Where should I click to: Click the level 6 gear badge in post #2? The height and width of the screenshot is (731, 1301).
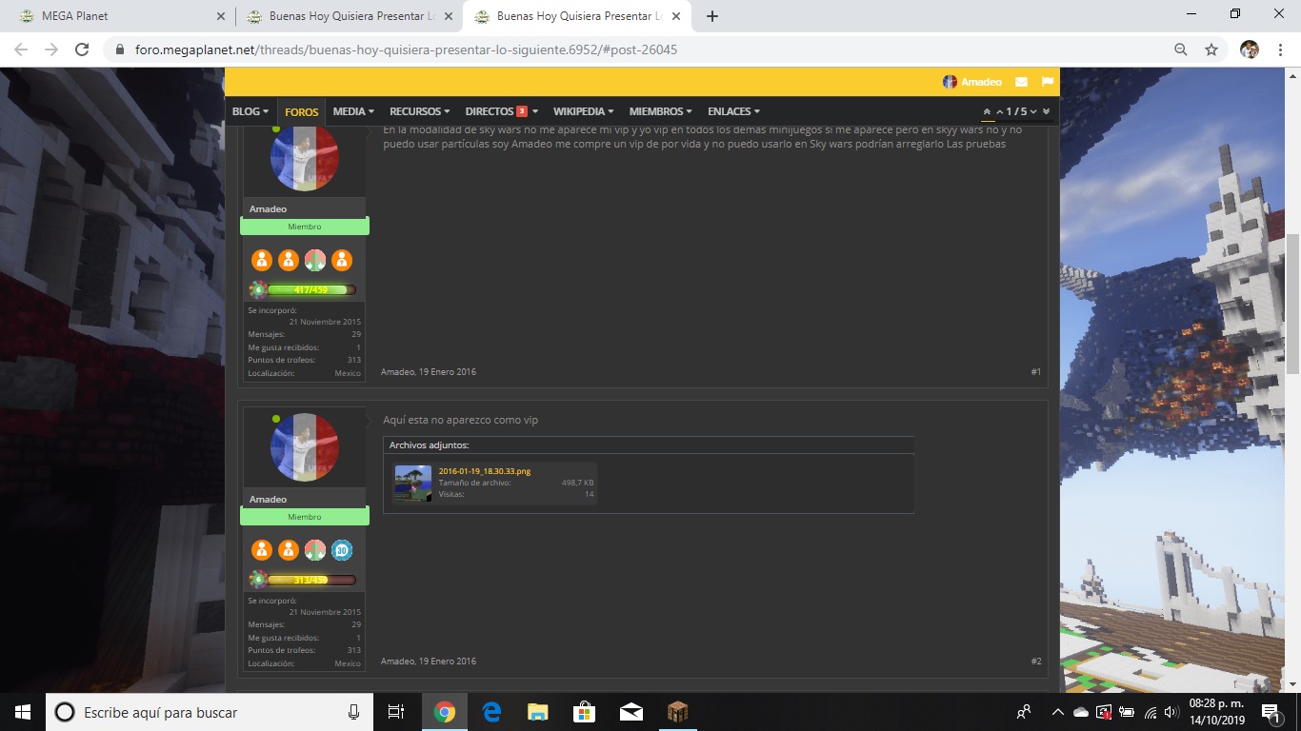pyautogui.click(x=257, y=579)
